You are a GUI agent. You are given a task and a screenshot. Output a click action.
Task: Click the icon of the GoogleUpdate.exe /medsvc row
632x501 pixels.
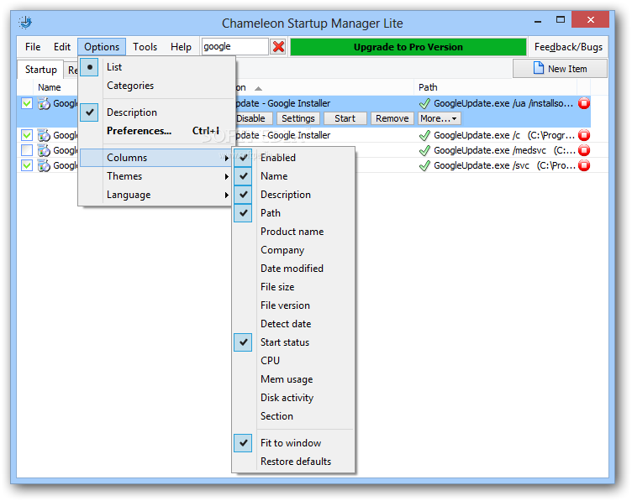point(44,150)
